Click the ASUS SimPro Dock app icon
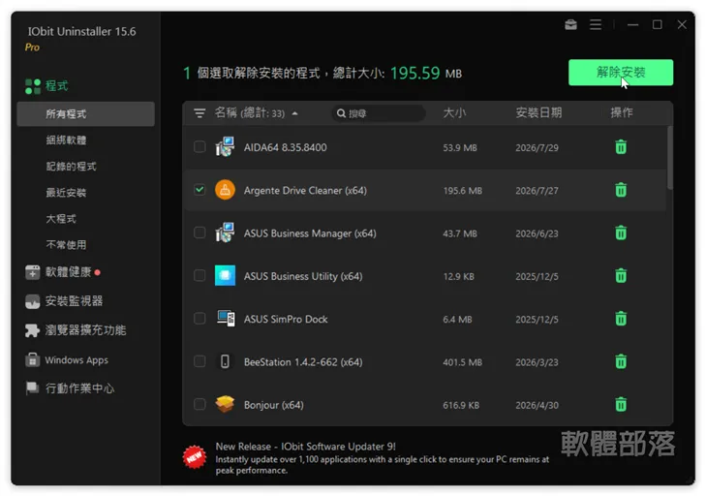Image resolution: width=706 pixels, height=496 pixels. point(225,319)
